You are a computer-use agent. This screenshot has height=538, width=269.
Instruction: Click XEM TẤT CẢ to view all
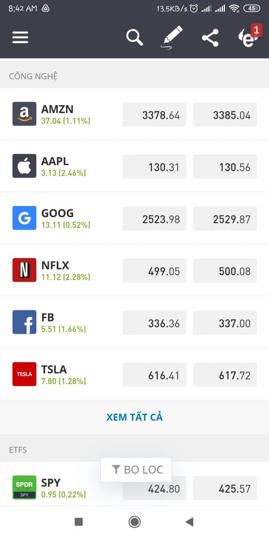point(134,417)
